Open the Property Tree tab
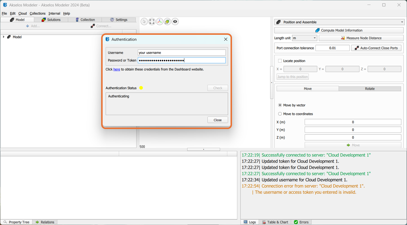 (16, 222)
